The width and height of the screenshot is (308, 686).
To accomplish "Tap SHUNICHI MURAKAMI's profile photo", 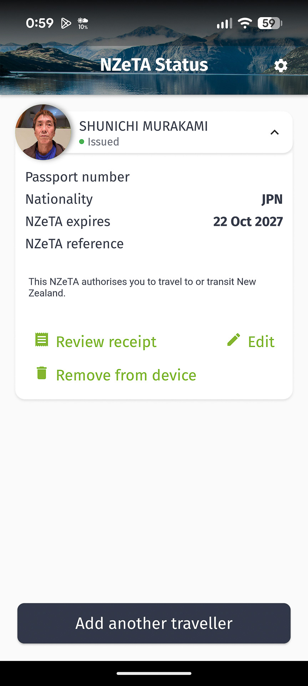I will (43, 132).
